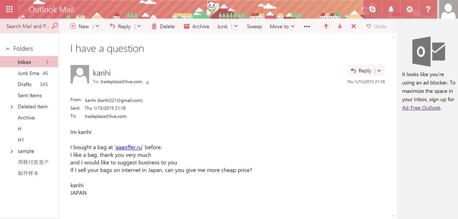This screenshot has width=458, height=219.
Task: Click the search magnifier icon
Action: tap(55, 26)
